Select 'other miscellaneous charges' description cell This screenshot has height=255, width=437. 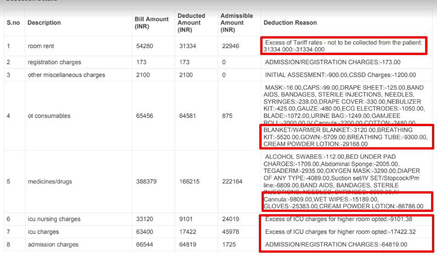[66, 75]
